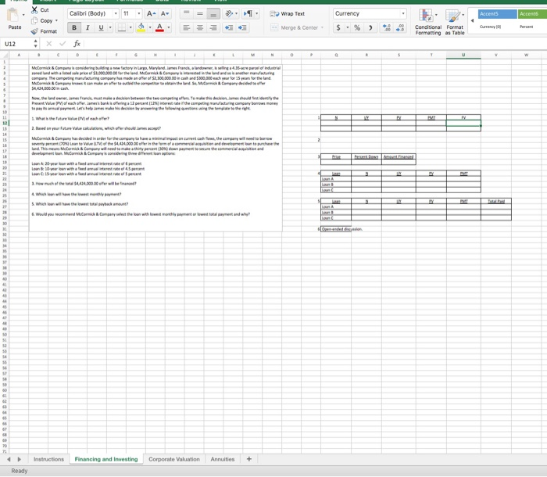This screenshot has height=477, width=547.
Task: Toggle Bold formatting
Action: [74, 27]
